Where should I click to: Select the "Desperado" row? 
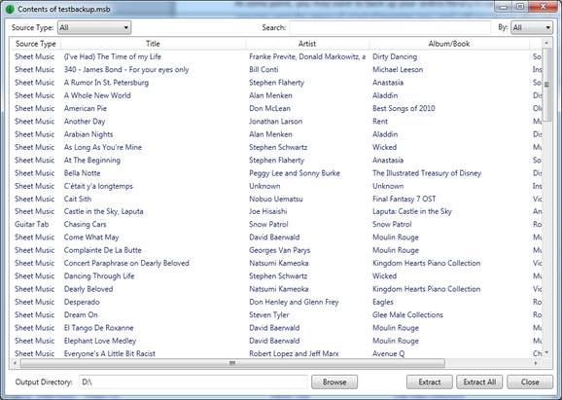276,302
